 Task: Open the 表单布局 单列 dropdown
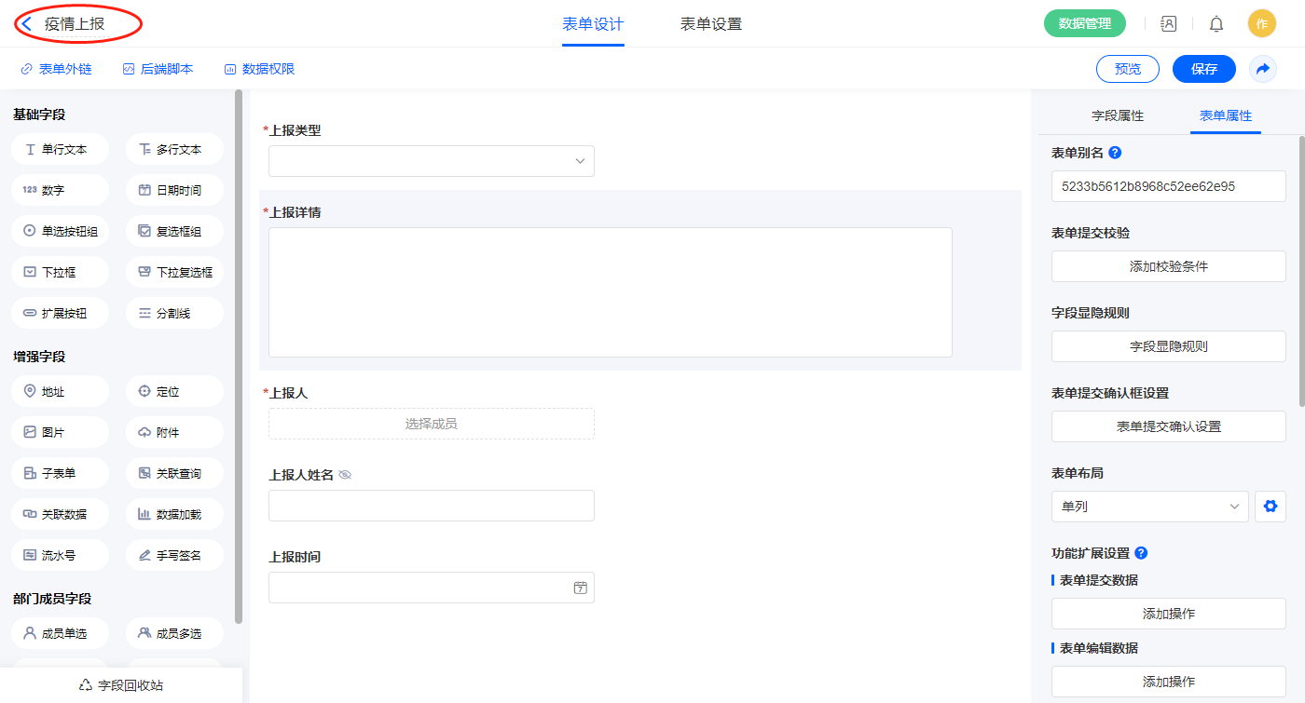coord(1149,507)
